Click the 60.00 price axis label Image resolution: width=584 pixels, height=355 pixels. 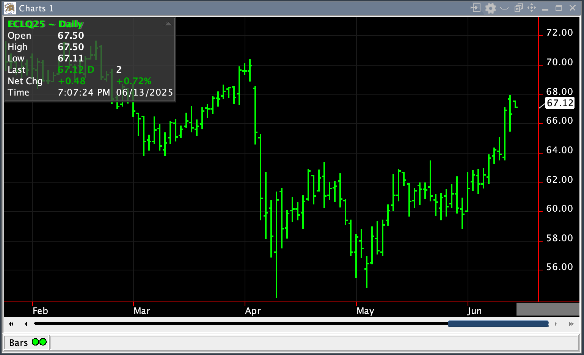pos(559,209)
